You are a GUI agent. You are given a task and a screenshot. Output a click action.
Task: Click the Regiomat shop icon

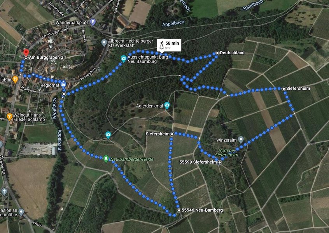coord(63,85)
